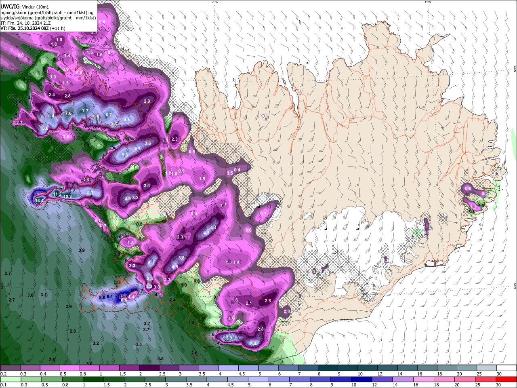This screenshot has width=517, height=388.
Task: Click the 4.3 value on the map
Action: point(206,233)
